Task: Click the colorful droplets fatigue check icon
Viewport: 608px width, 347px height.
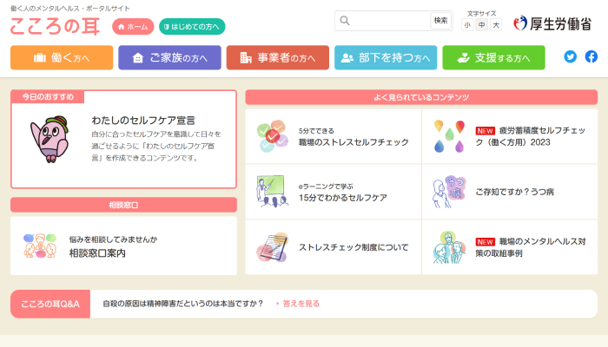Action: (449, 136)
